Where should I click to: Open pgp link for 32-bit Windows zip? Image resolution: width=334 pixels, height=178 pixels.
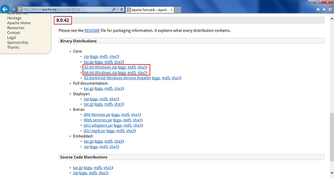tap(122, 67)
